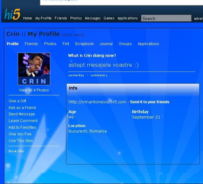Click Give a Gift link
This screenshot has width=203, height=184.
tap(17, 101)
